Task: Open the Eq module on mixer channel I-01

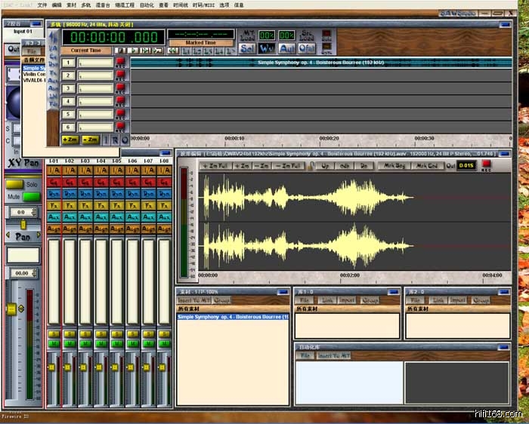Action: coord(54,182)
